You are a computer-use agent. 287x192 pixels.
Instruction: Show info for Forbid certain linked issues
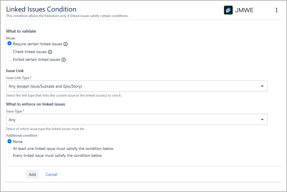click(64, 60)
